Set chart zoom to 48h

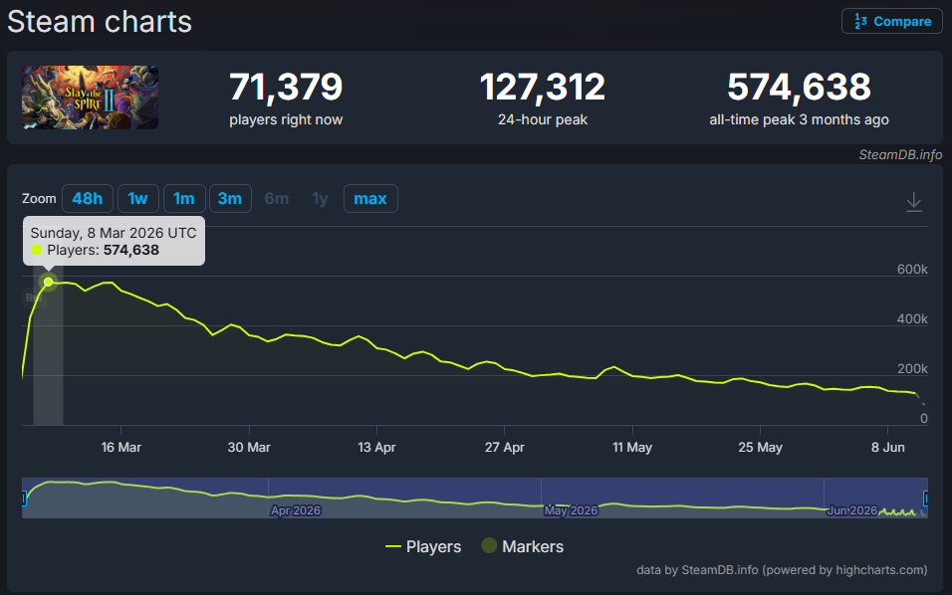click(x=88, y=198)
